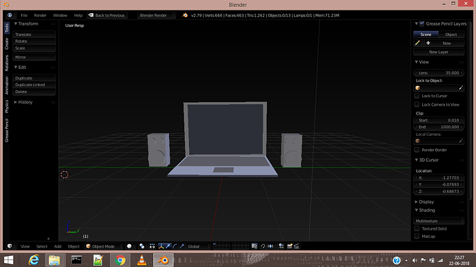This screenshot has width=476, height=267.
Task: Click the 3D View editor type icon
Action: [10, 246]
